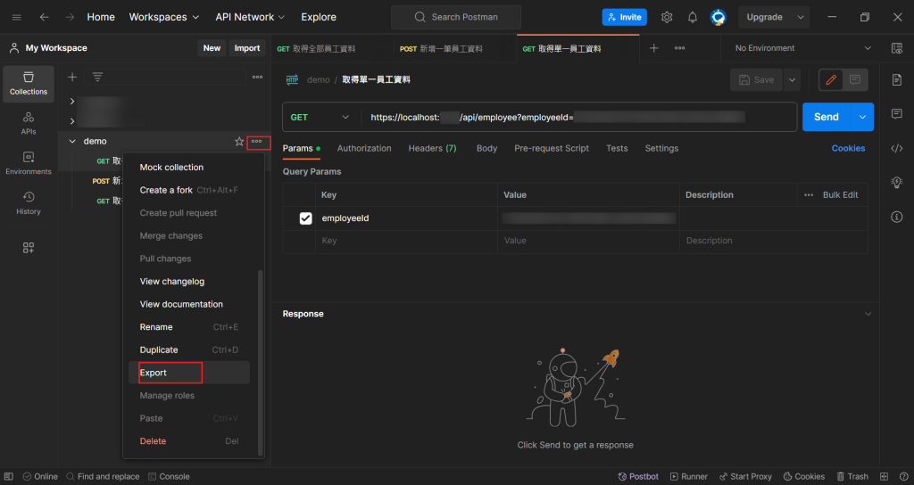Open Runner in the status bar

click(x=688, y=476)
